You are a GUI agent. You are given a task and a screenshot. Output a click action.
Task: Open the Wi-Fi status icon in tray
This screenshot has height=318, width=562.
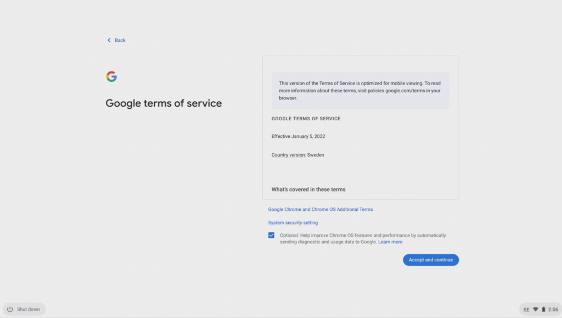pyautogui.click(x=536, y=309)
